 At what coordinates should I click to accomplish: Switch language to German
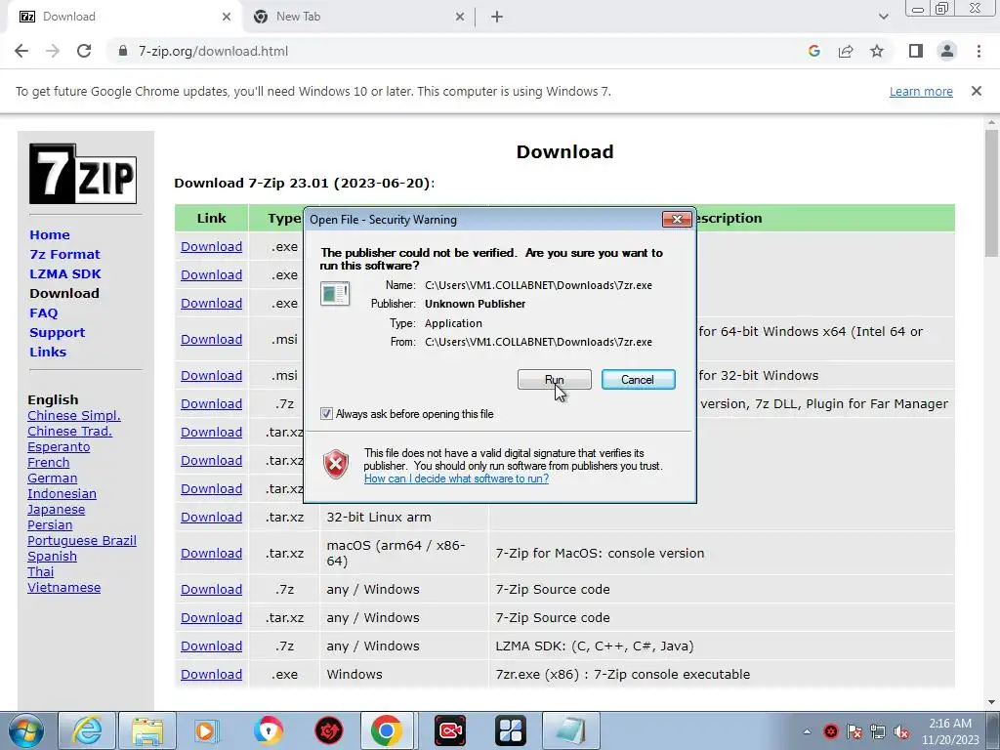53,479
